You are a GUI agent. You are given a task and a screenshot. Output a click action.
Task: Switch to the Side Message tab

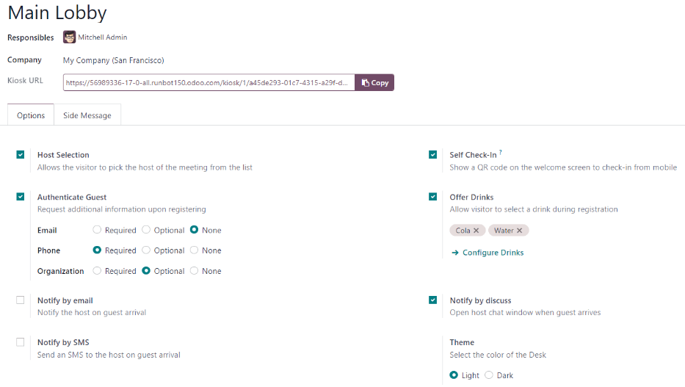click(x=87, y=115)
